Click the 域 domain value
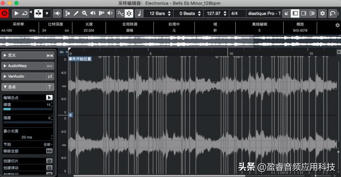The image size is (341, 177). 215,31
